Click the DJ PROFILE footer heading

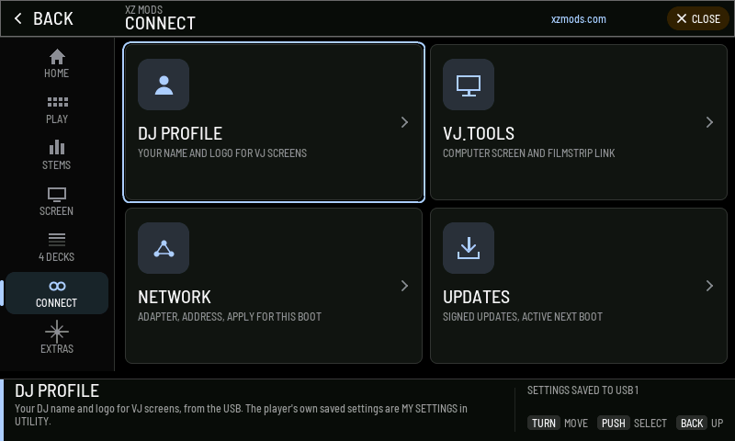(x=57, y=390)
